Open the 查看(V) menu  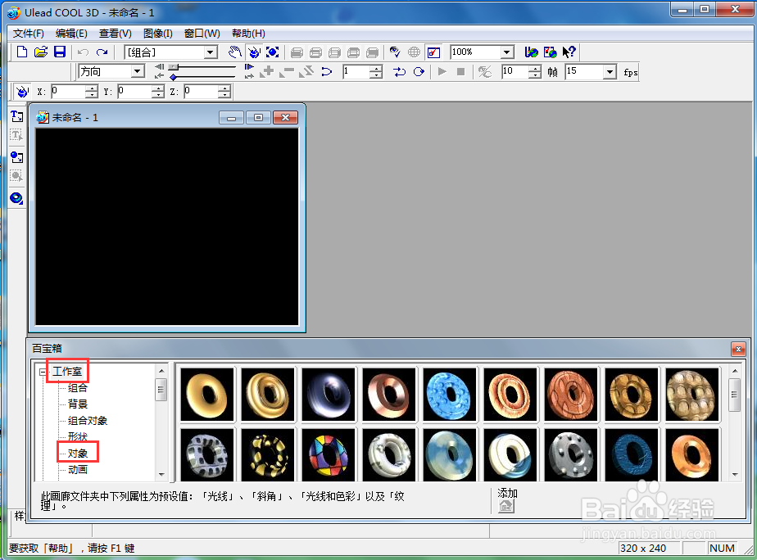tap(115, 34)
